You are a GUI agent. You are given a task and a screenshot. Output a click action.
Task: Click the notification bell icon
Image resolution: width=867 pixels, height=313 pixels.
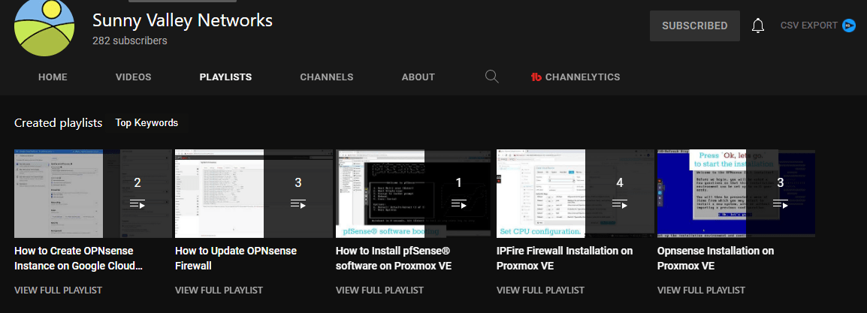tap(758, 26)
